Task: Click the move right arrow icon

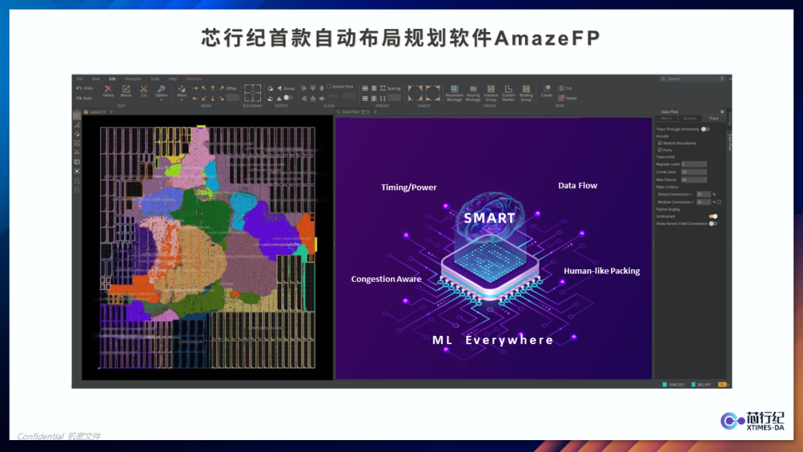Action: click(195, 88)
